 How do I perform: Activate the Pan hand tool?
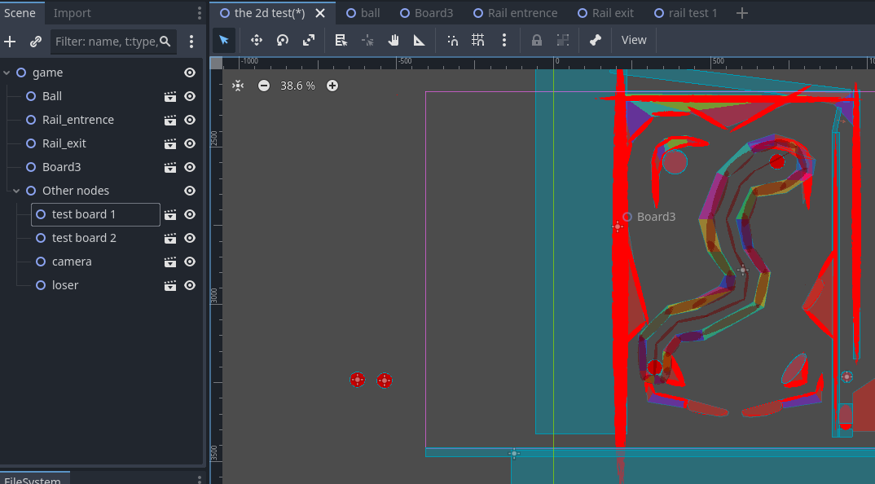pos(394,40)
